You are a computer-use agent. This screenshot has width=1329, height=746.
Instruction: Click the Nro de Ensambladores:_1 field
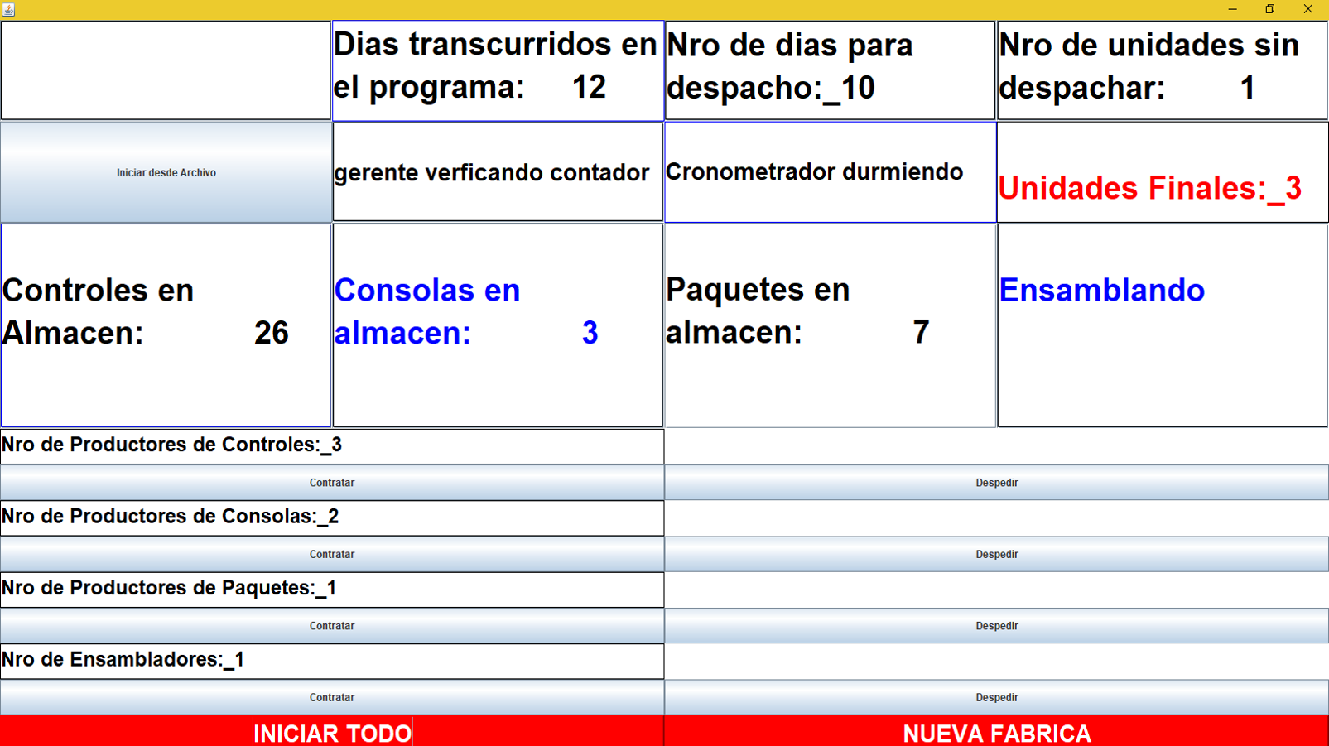click(x=332, y=661)
